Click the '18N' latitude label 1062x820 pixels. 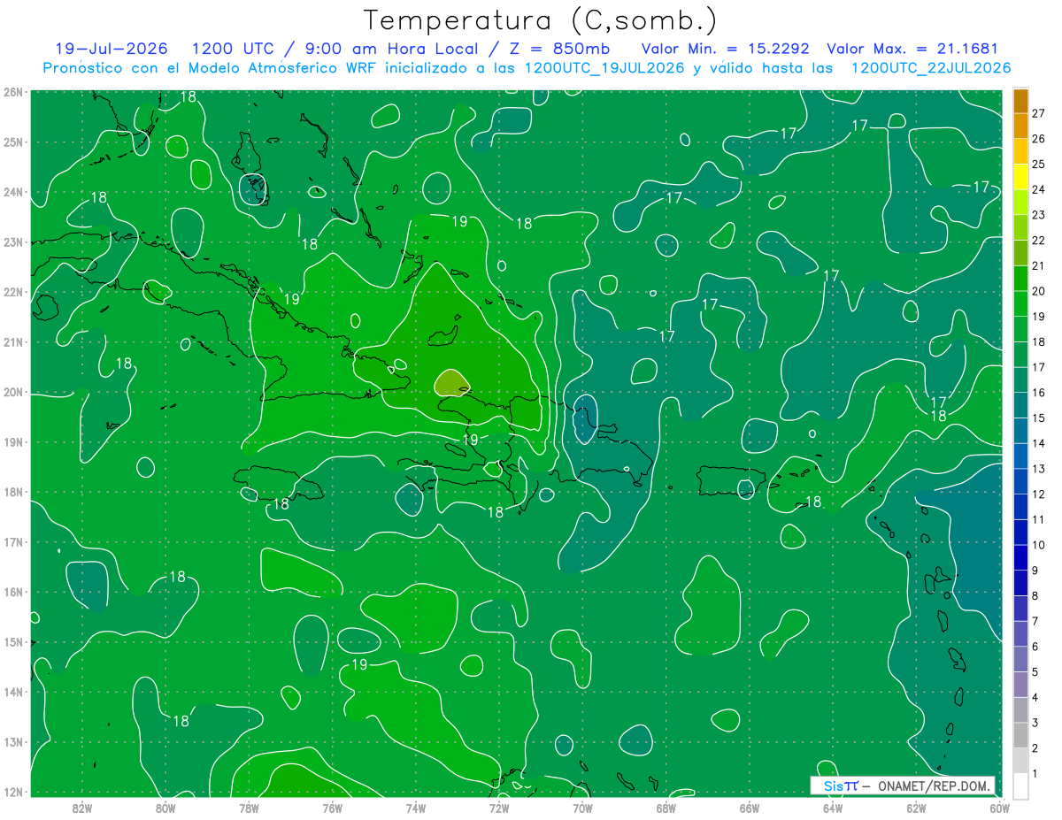[13, 492]
